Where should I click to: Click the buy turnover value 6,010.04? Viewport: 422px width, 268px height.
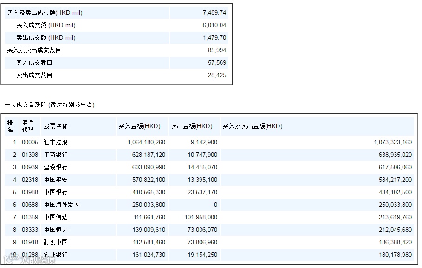(x=214, y=25)
